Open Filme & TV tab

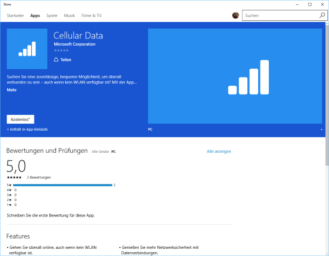coord(91,15)
